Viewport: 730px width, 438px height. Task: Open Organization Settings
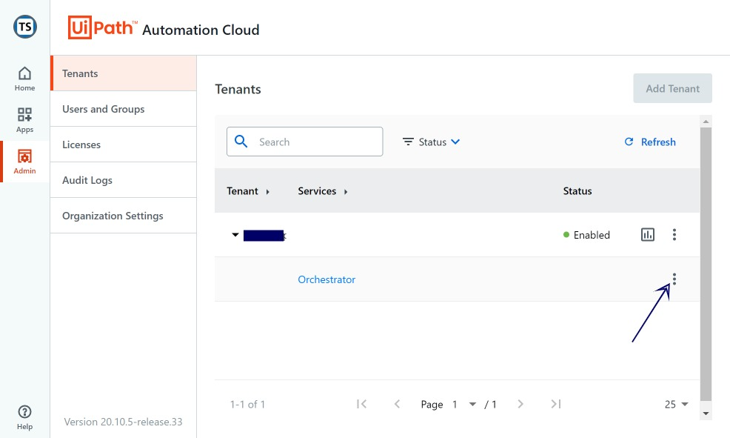pos(124,216)
